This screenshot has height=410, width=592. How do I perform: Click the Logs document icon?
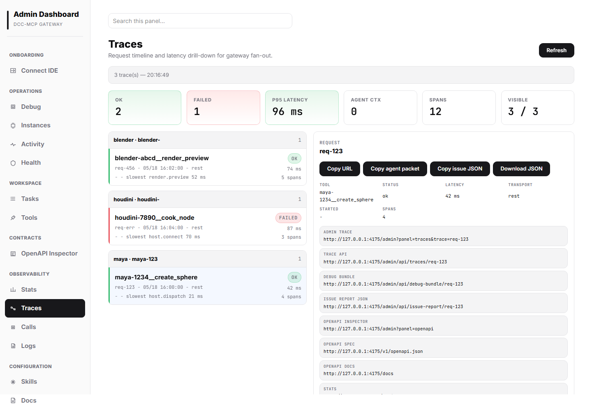tap(13, 346)
